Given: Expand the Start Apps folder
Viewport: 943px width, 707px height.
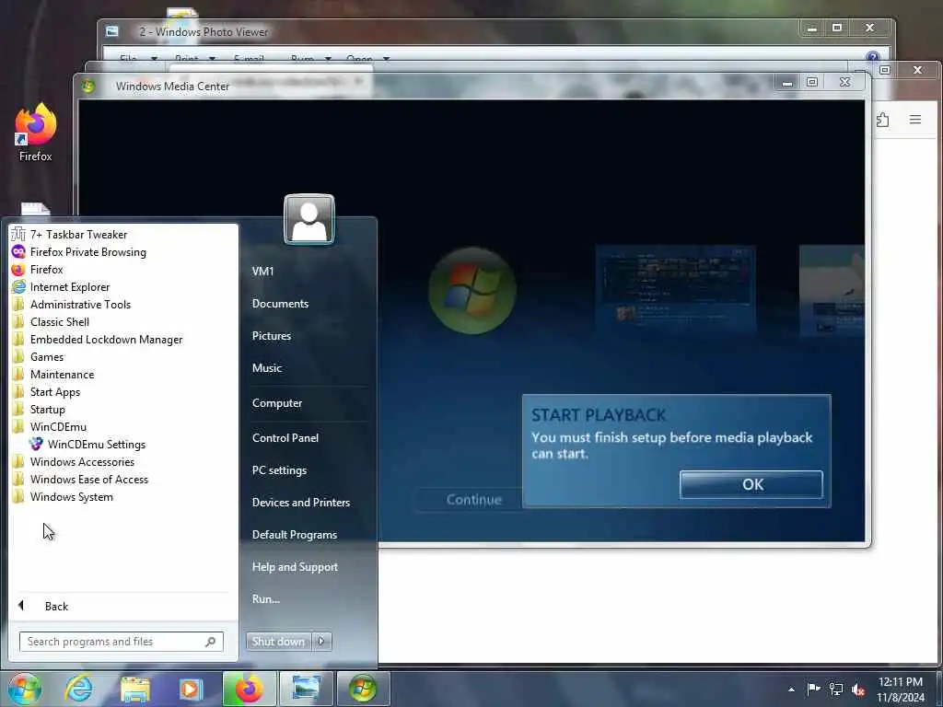Looking at the screenshot, I should point(46,391).
